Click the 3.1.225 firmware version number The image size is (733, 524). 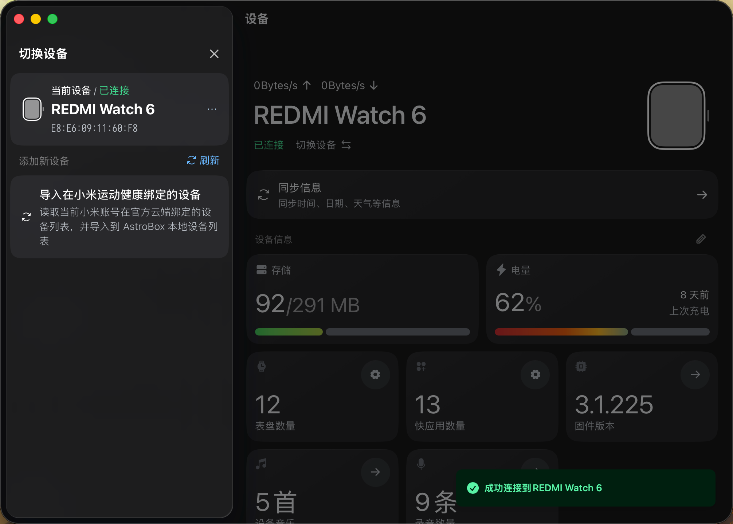point(614,405)
